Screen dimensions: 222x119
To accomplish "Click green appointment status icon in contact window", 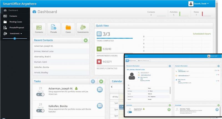I will point(169,110).
